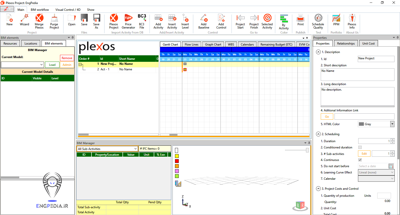Click the measure tool icon in 3D viewer
Image resolution: width=400 pixels, height=215 pixels.
tap(178, 184)
